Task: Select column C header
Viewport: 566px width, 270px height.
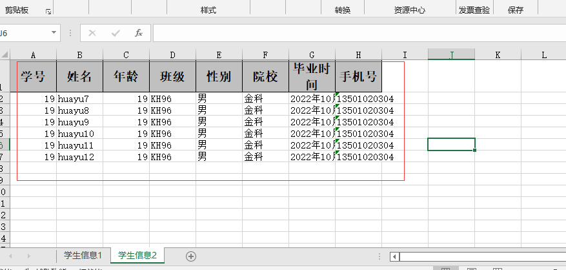Action: coord(126,54)
